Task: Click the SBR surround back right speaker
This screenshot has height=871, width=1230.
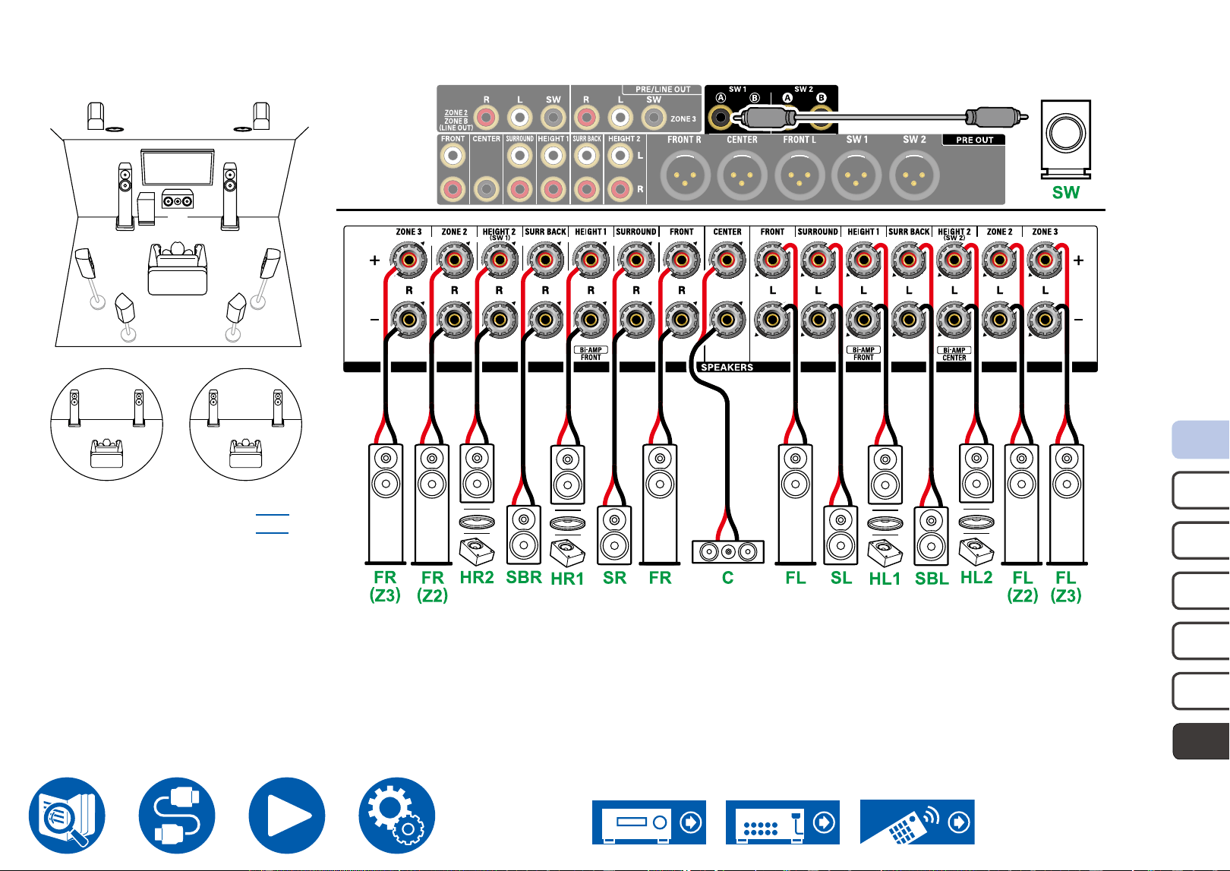Action: (x=524, y=535)
